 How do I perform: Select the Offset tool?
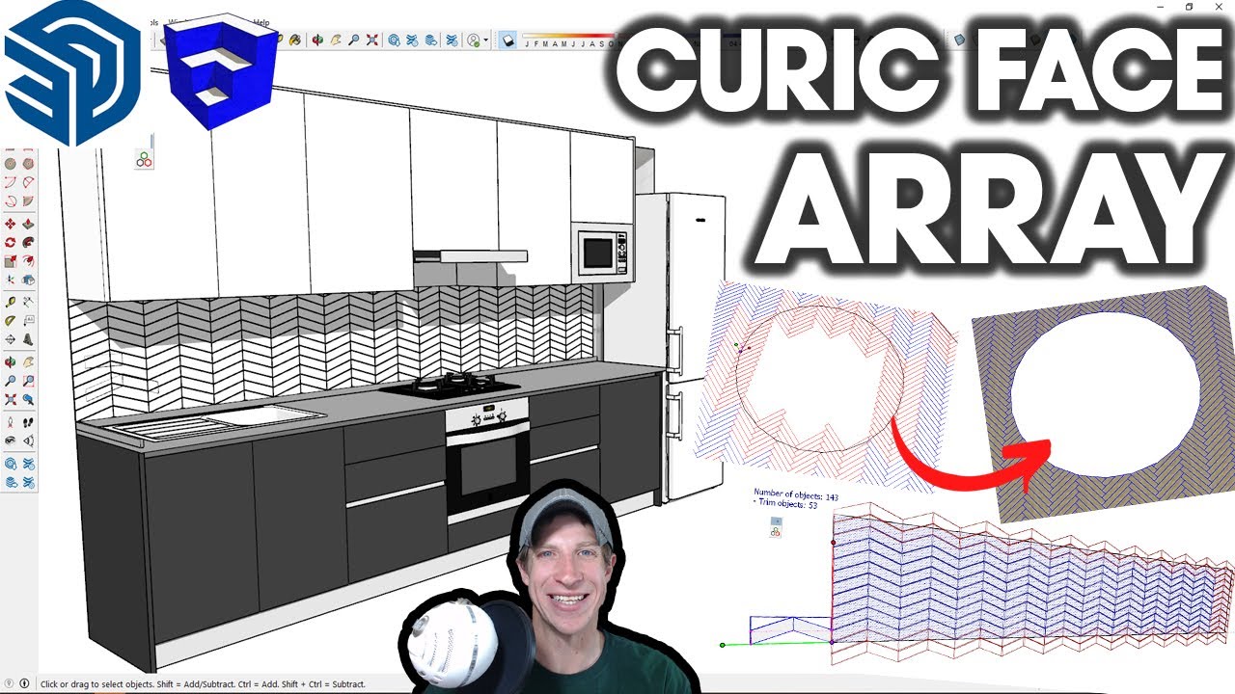point(28,261)
